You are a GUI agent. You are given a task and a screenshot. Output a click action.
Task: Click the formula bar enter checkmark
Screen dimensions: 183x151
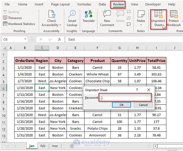(50, 39)
